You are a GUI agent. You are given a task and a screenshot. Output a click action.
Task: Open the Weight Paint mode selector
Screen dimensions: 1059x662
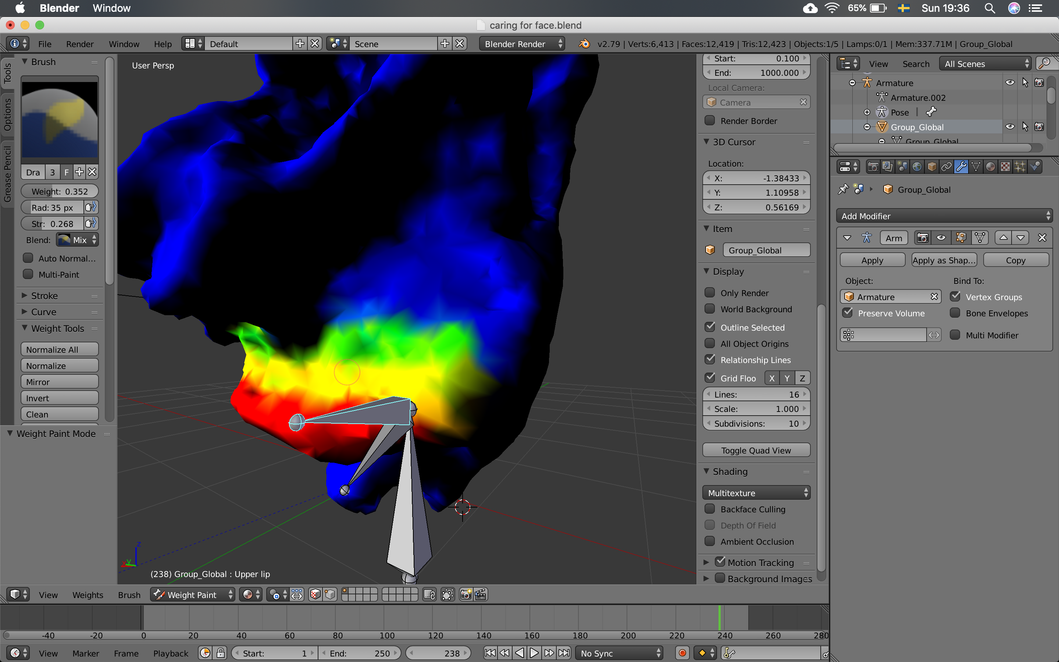tap(193, 594)
